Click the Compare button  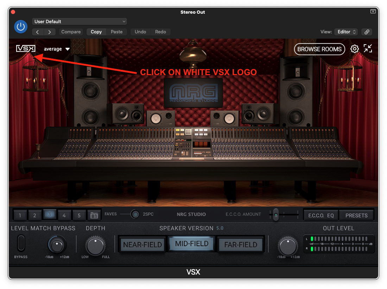71,32
